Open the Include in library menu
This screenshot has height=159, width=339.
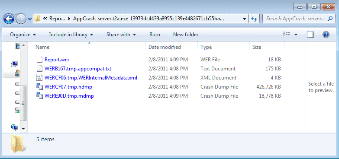(71, 35)
